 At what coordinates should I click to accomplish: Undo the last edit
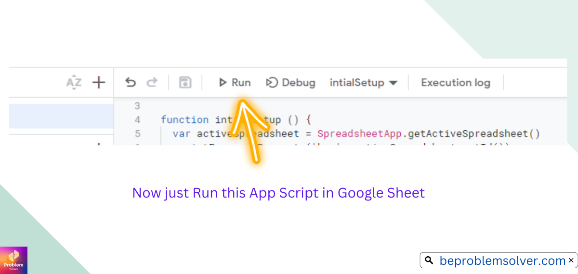tap(131, 83)
